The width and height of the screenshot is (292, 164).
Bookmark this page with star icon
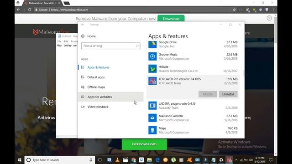234,10
